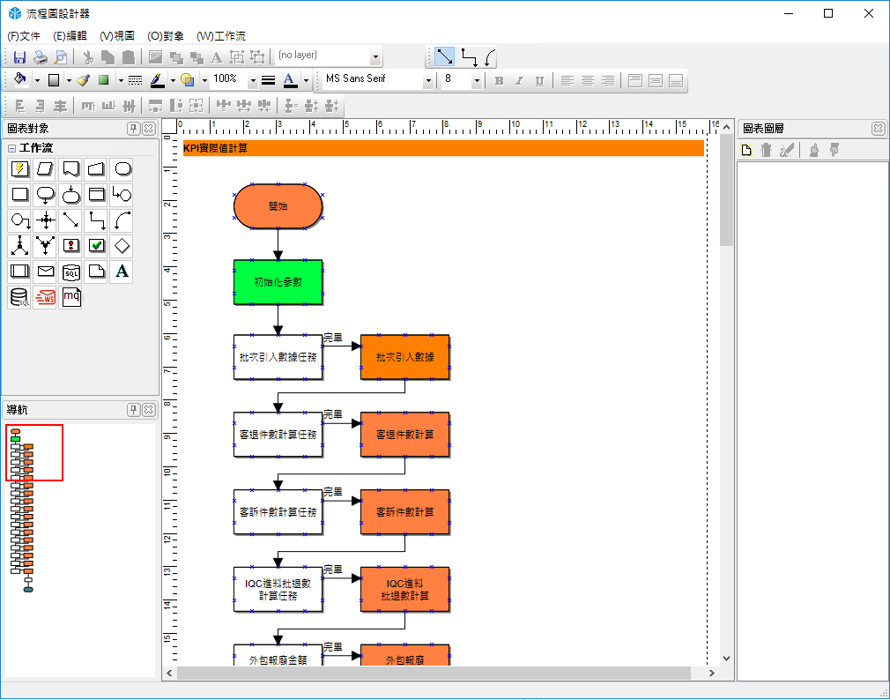Open the (F)文件 menu

pos(24,36)
